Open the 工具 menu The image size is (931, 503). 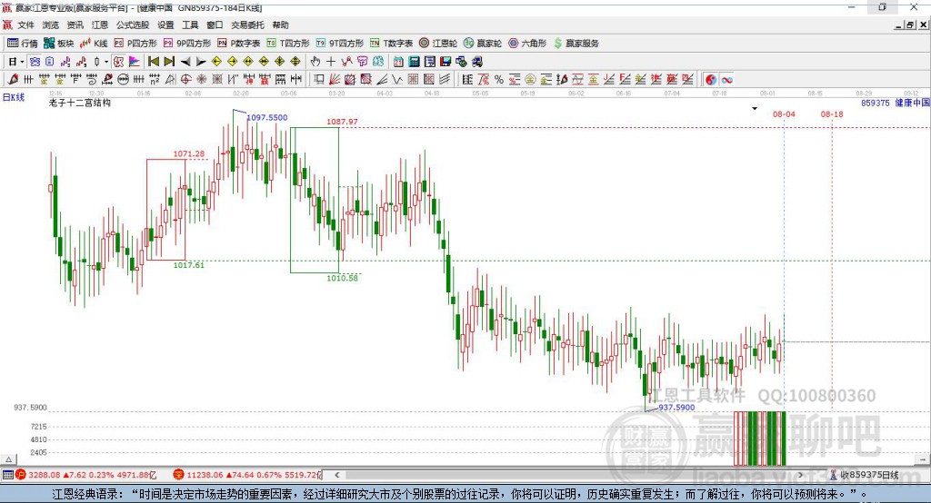click(x=190, y=25)
